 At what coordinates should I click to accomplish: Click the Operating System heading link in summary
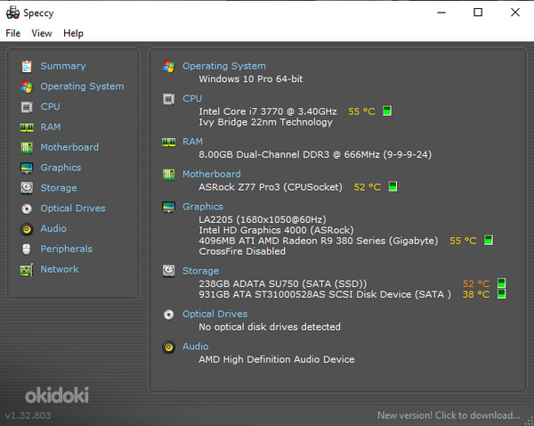pos(224,66)
